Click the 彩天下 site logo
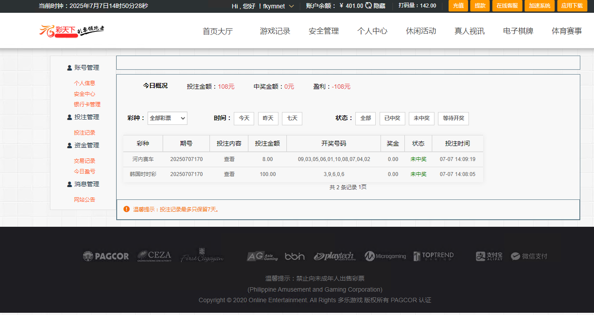Image resolution: width=594 pixels, height=315 pixels. pos(72,31)
